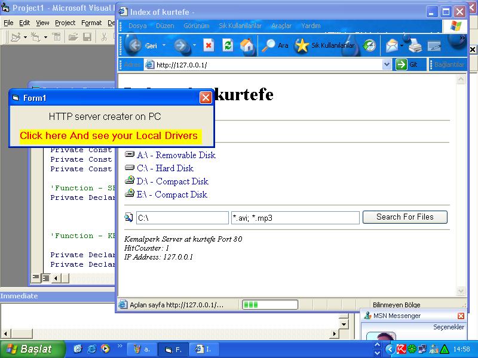Click the Search For Files button

405,217
